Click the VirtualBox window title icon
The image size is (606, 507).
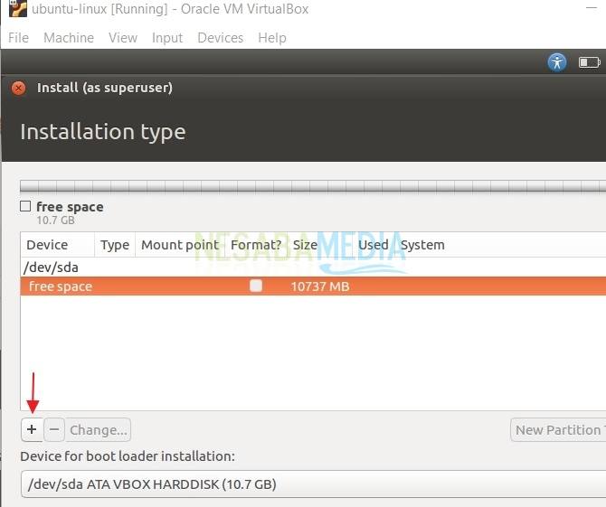pos(18,8)
